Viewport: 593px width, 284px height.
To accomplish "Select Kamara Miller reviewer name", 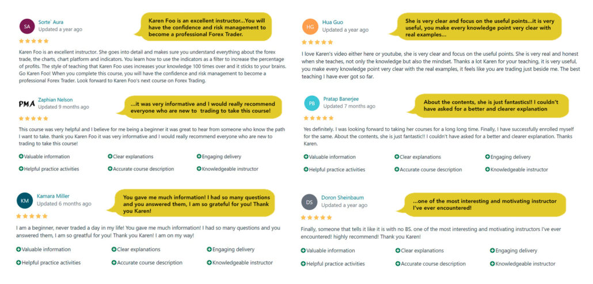I will pos(53,196).
